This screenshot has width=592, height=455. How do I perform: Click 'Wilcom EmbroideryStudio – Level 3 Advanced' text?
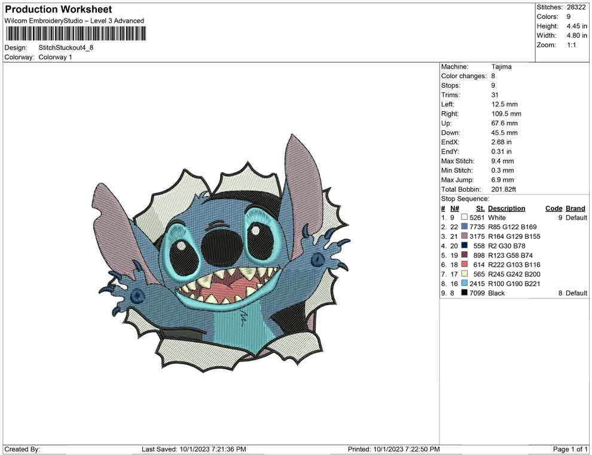(x=74, y=21)
